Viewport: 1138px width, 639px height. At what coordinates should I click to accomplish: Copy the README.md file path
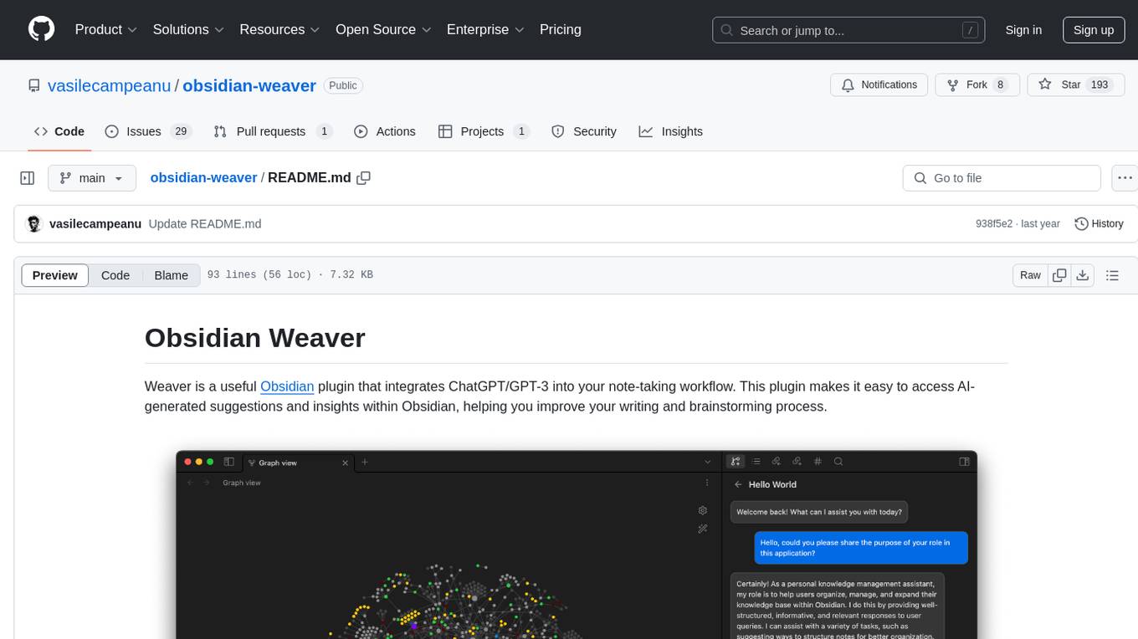[x=363, y=178]
